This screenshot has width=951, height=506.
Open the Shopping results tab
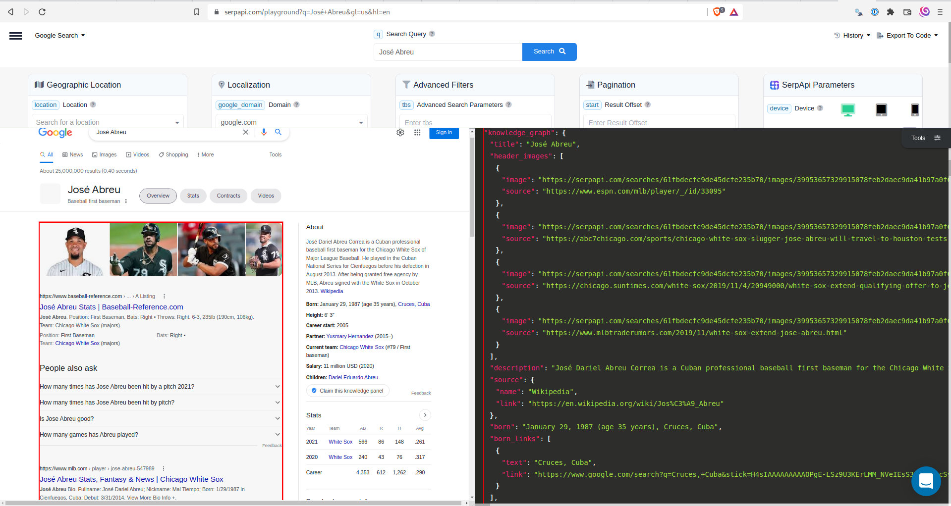[173, 155]
